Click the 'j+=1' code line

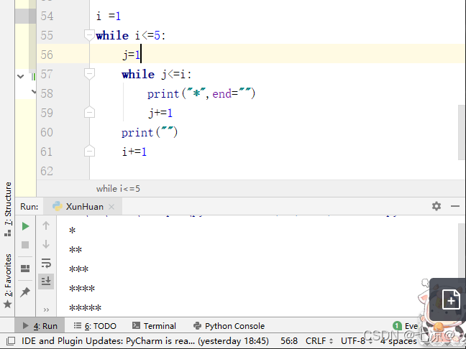(x=160, y=113)
